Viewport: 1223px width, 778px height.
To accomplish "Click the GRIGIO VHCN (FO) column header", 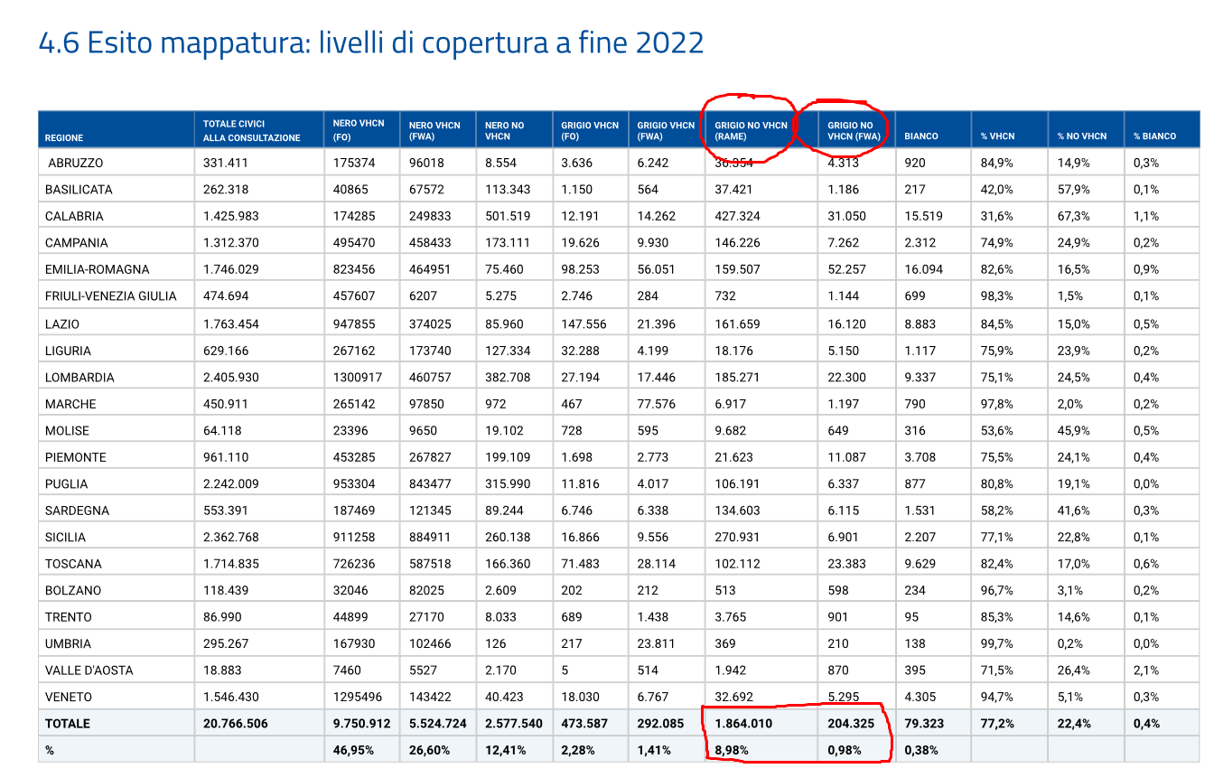I will (x=590, y=131).
